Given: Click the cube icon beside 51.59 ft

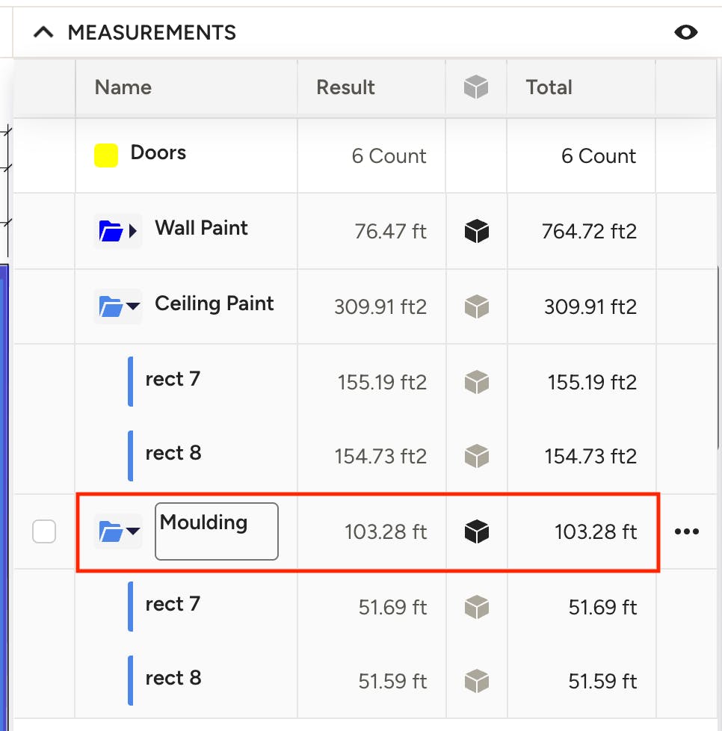Looking at the screenshot, I should pos(476,681).
